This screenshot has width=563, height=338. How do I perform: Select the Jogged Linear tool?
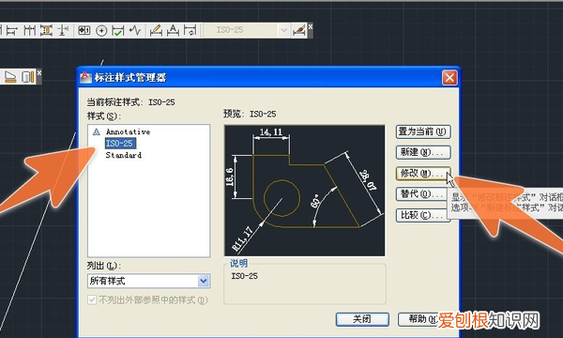[x=135, y=31]
